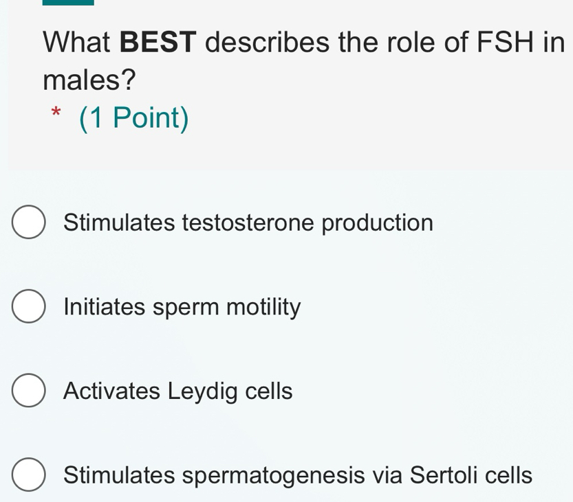The width and height of the screenshot is (573, 502).
Task: Click the "Initiates sperm motility" answer text
Action: click(182, 308)
